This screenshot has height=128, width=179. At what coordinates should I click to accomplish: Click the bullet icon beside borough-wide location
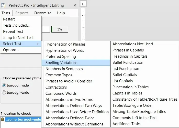pyautogui.click(x=2, y=119)
